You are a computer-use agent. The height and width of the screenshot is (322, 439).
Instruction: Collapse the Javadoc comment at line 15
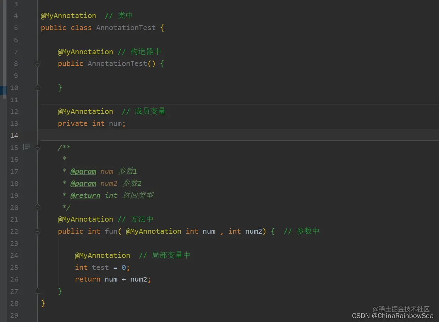tap(37, 147)
